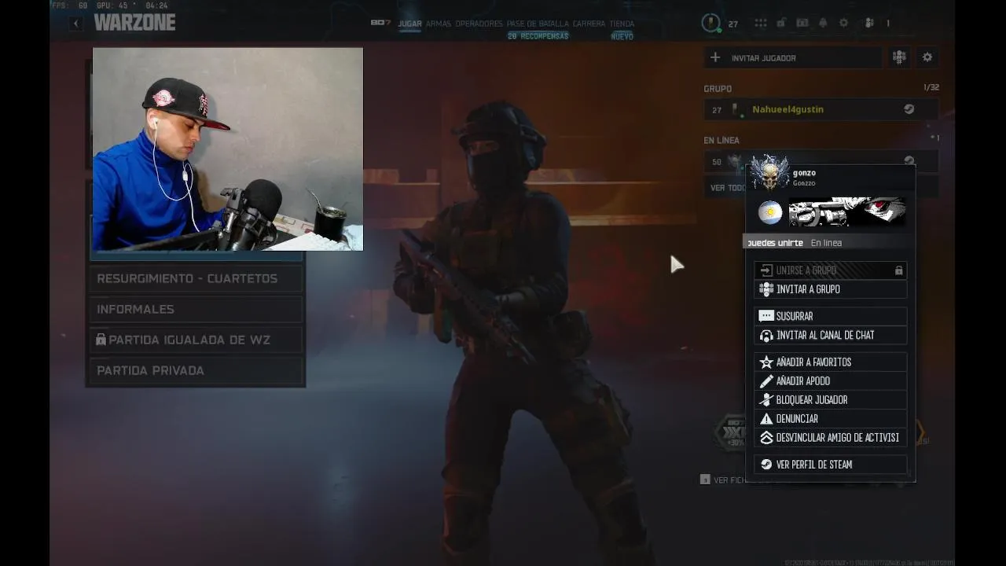The height and width of the screenshot is (566, 1006).
Task: Select Bloquear Jugador
Action: click(x=830, y=400)
